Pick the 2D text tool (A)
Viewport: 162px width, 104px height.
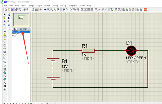tap(5, 83)
